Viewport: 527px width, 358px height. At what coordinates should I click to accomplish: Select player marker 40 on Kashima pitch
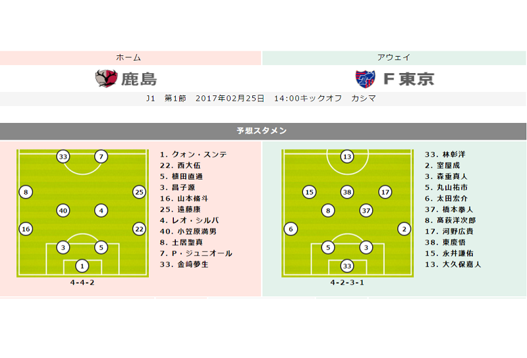click(63, 211)
